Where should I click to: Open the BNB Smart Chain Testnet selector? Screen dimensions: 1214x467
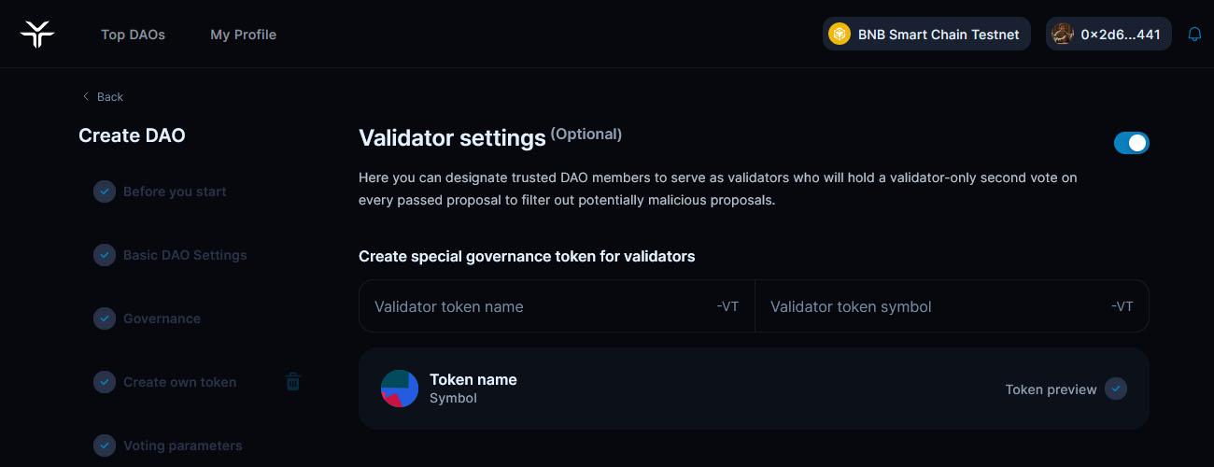coord(926,35)
